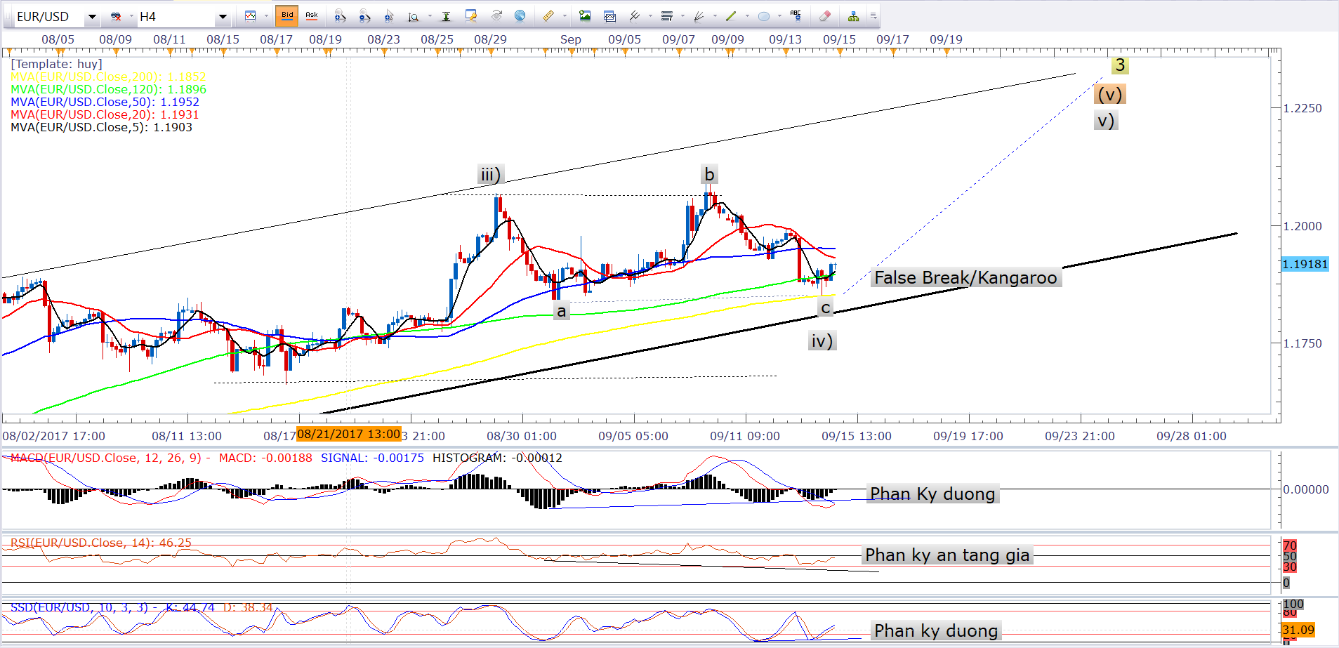Expand the chart type dropdown arrow
1339x648 pixels.
click(266, 16)
